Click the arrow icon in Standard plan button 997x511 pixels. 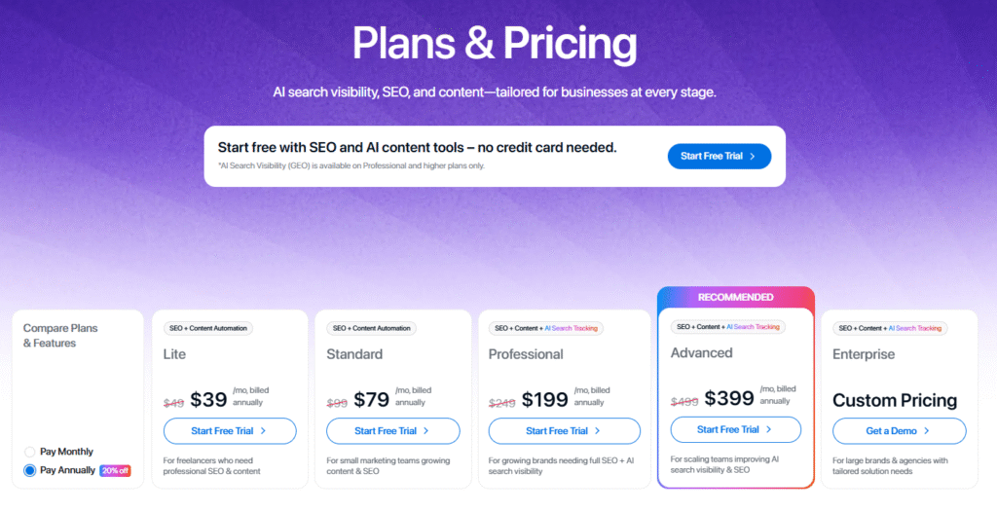(x=426, y=431)
